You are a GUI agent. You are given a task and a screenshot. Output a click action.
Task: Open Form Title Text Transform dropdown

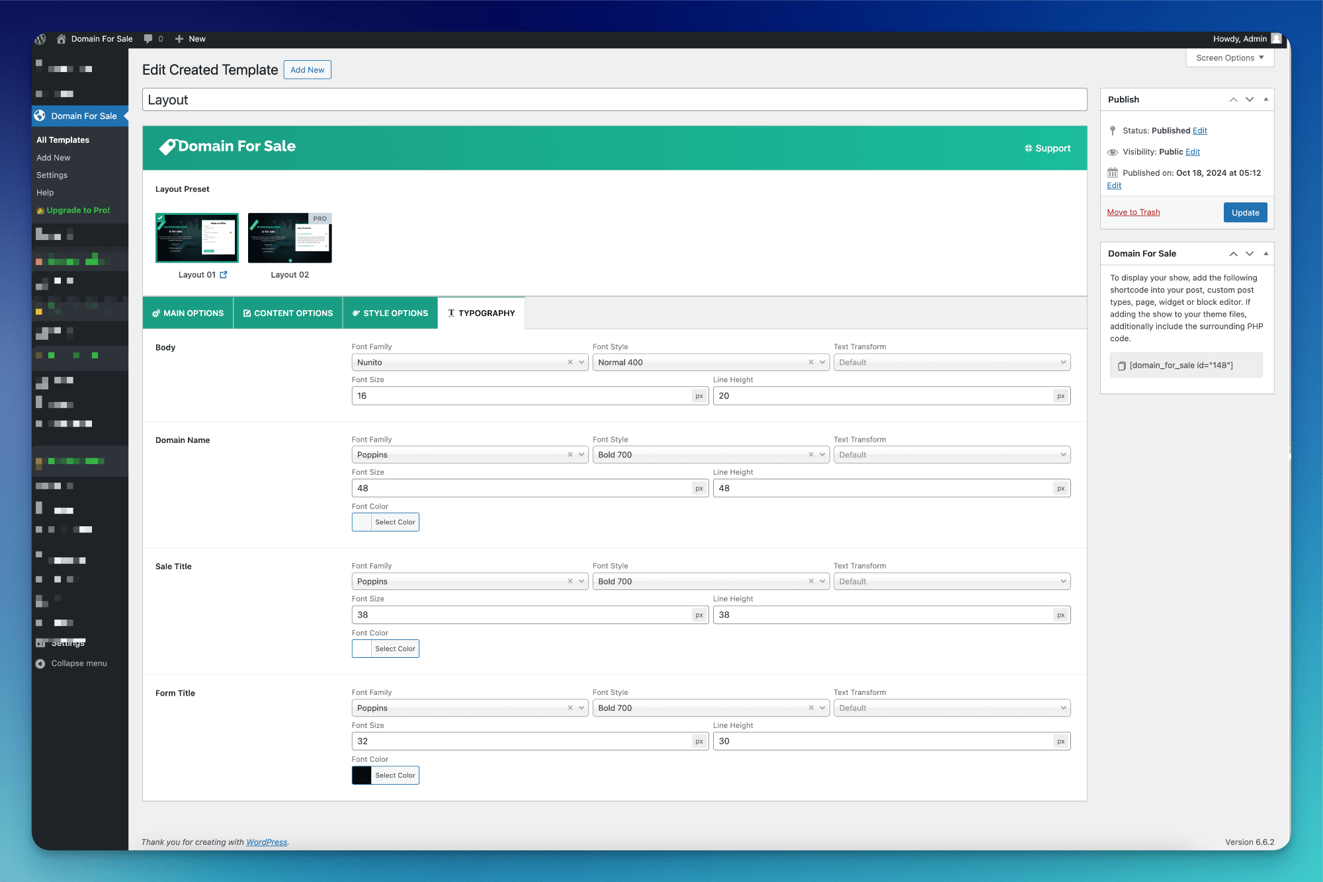tap(952, 708)
